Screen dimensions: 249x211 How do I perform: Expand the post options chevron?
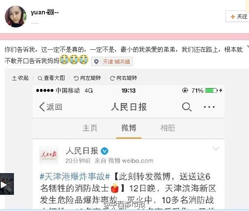tap(216, 149)
